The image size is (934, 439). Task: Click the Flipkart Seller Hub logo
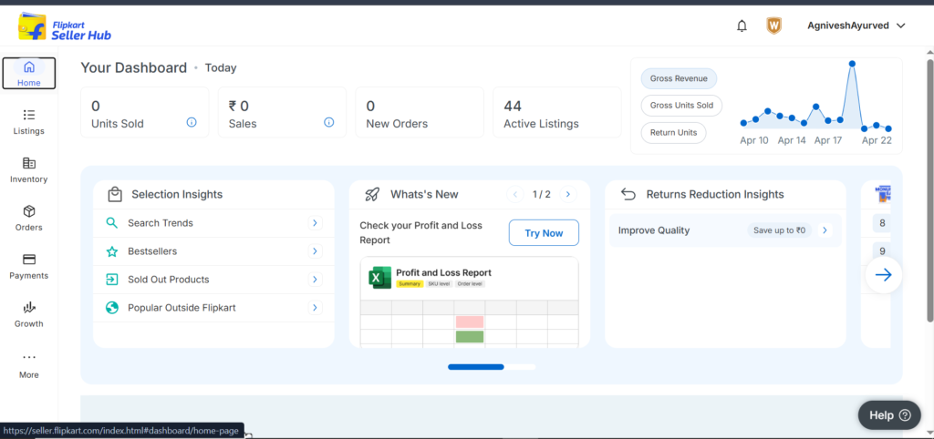coord(65,26)
